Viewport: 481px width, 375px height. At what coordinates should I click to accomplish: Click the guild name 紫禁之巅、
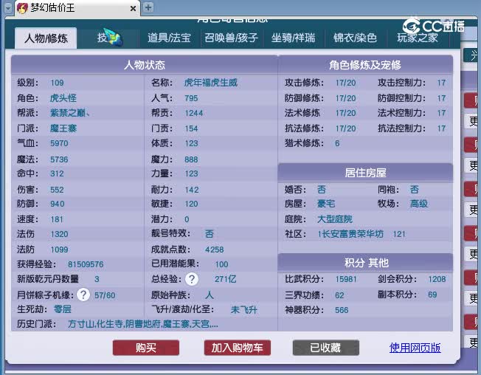tap(70, 113)
